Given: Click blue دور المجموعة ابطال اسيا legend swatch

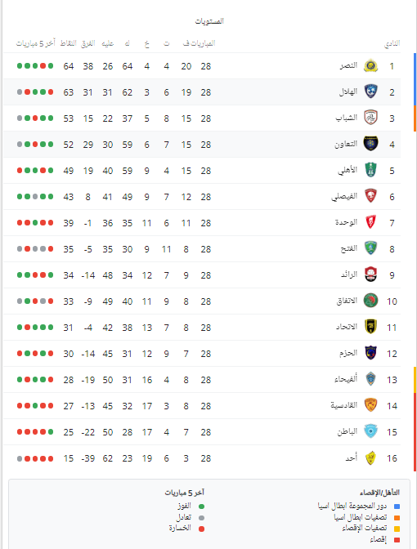Looking at the screenshot, I should [x=397, y=507].
